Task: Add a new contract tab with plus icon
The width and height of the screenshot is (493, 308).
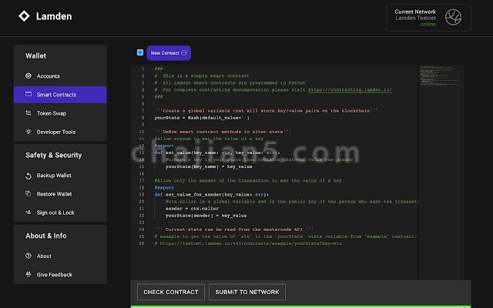Action: 140,52
